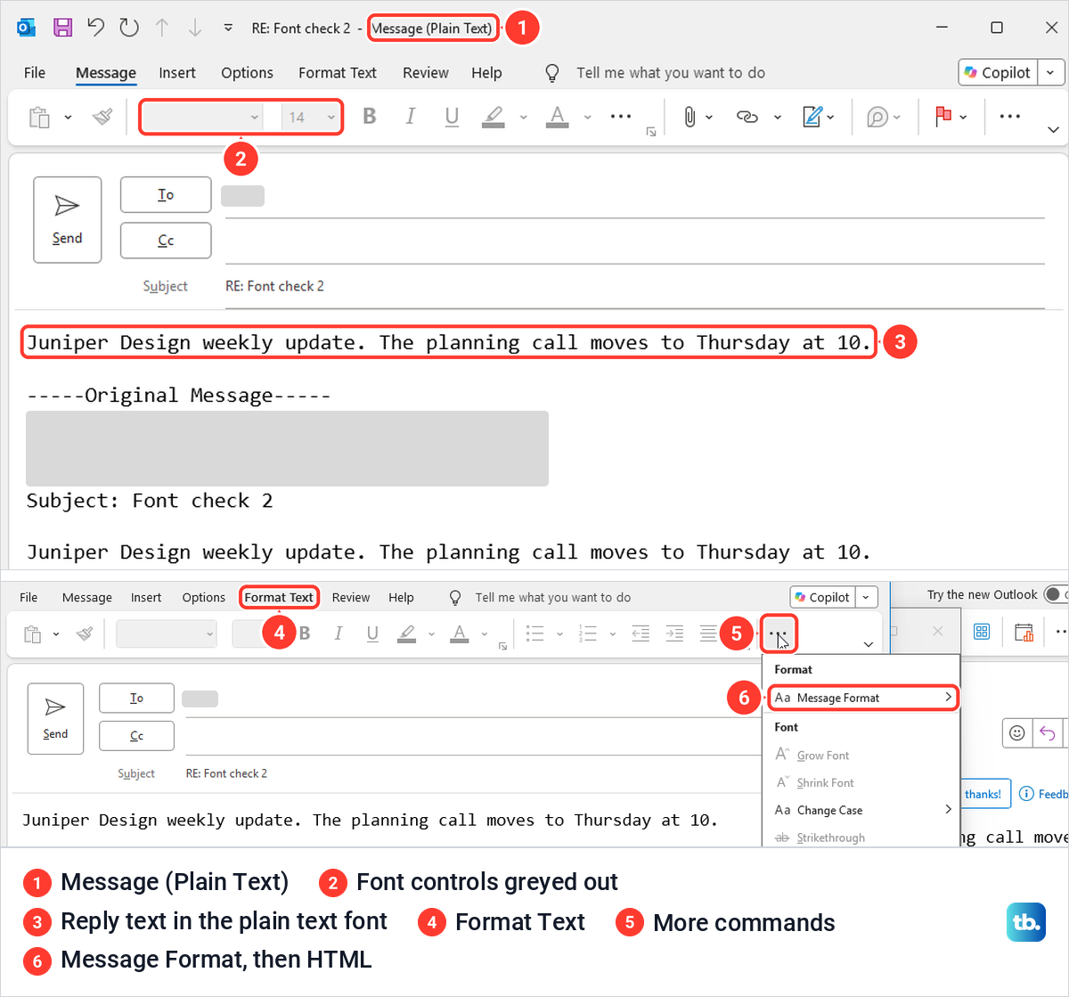Open Paste options arrow in Message ribbon
Image resolution: width=1069 pixels, height=997 pixels.
(68, 117)
